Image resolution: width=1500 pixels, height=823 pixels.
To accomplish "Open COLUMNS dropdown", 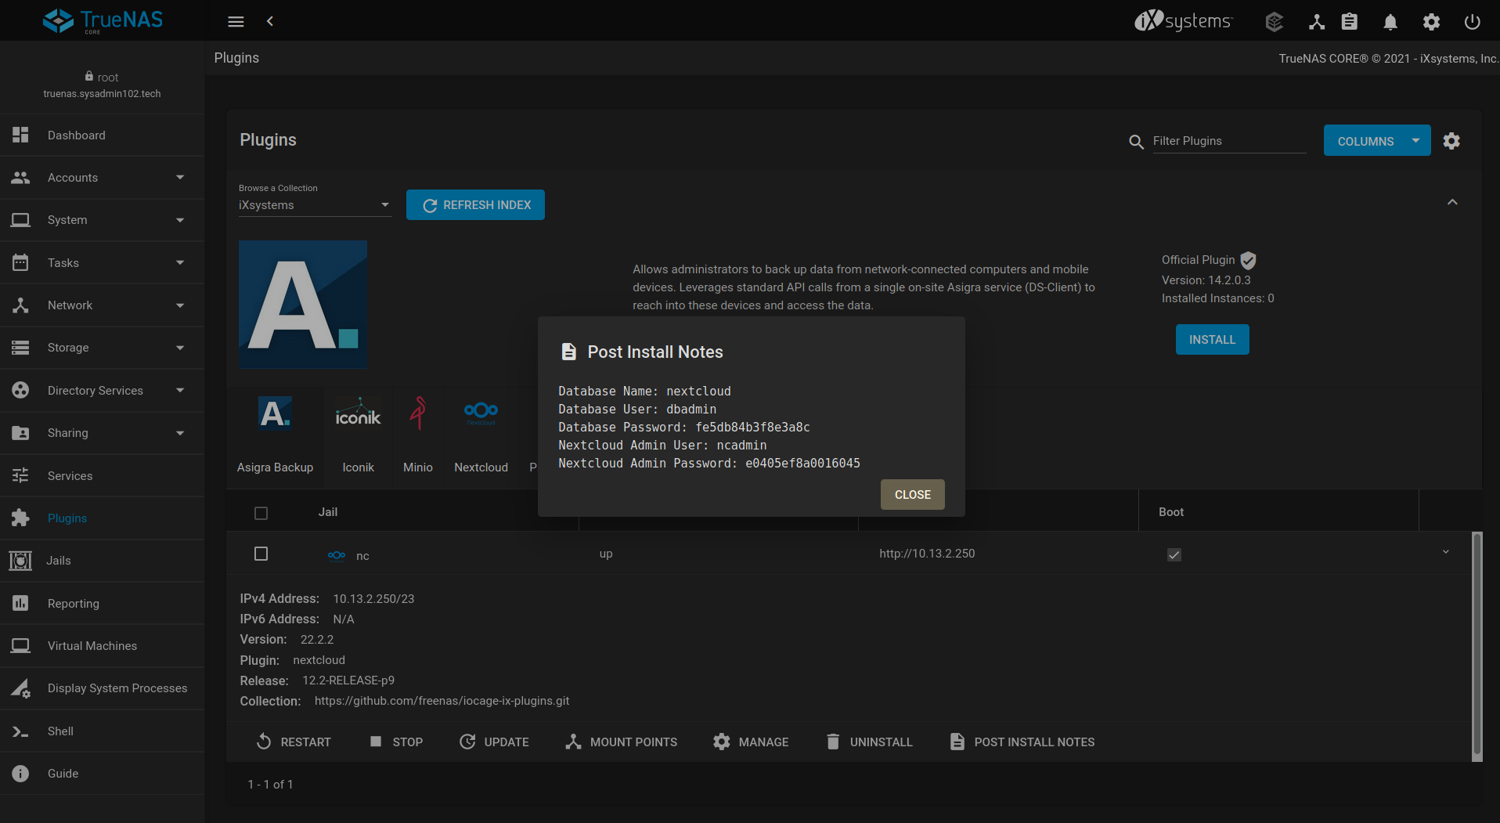I will 1377,141.
